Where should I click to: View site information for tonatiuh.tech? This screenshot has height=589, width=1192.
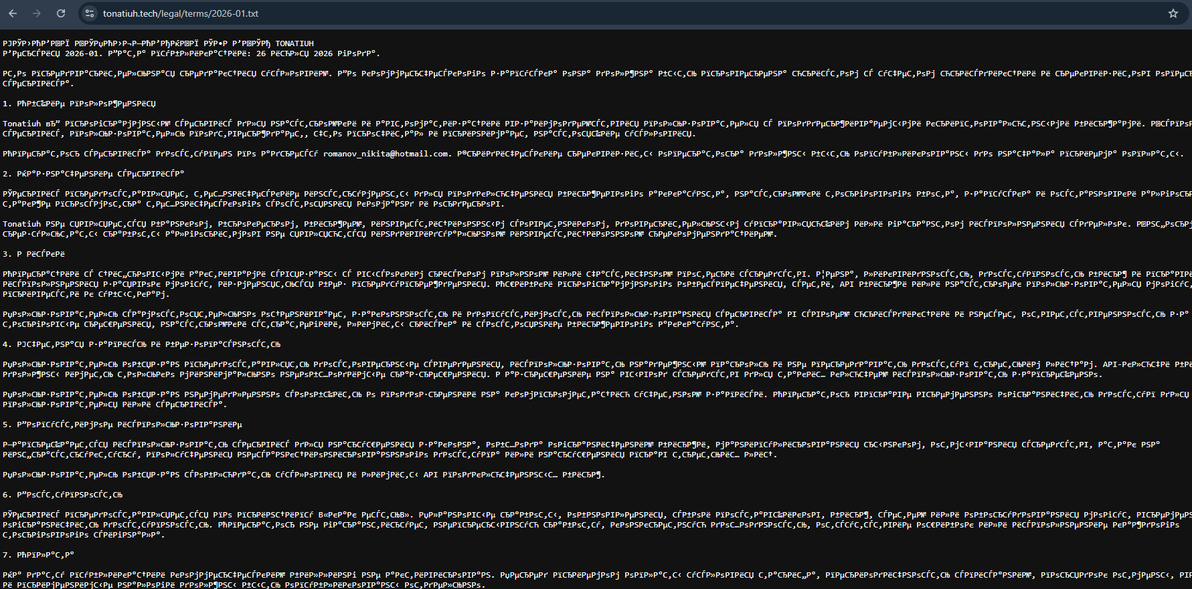pyautogui.click(x=90, y=13)
